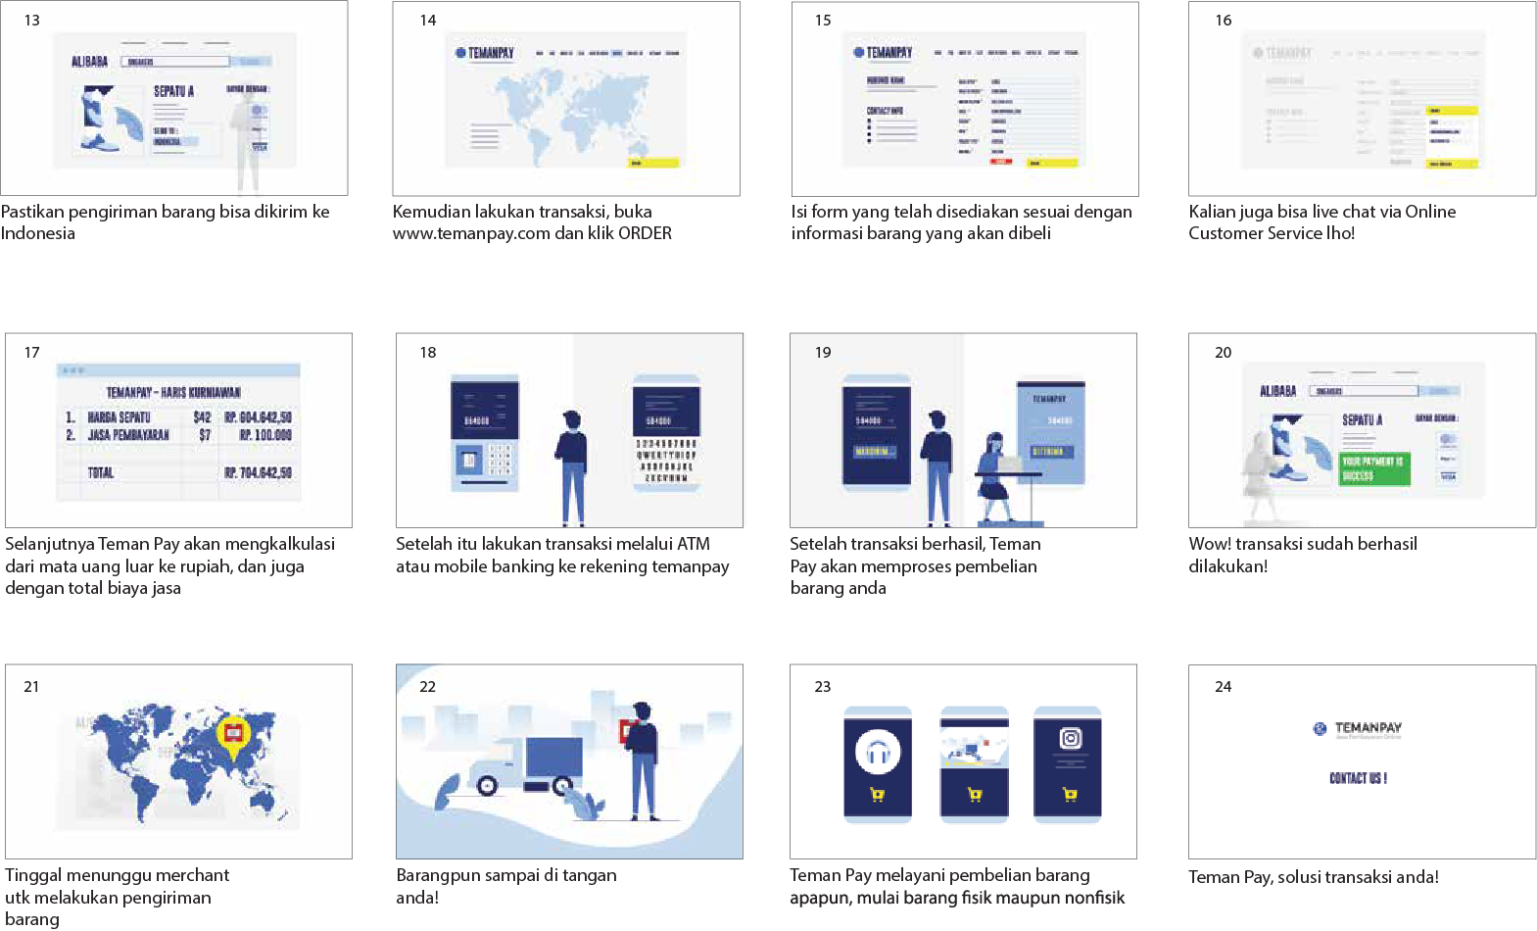Screen dimensions: 1537x931
Task: Click ALIBABA logo in frame 13
Action: click(89, 62)
